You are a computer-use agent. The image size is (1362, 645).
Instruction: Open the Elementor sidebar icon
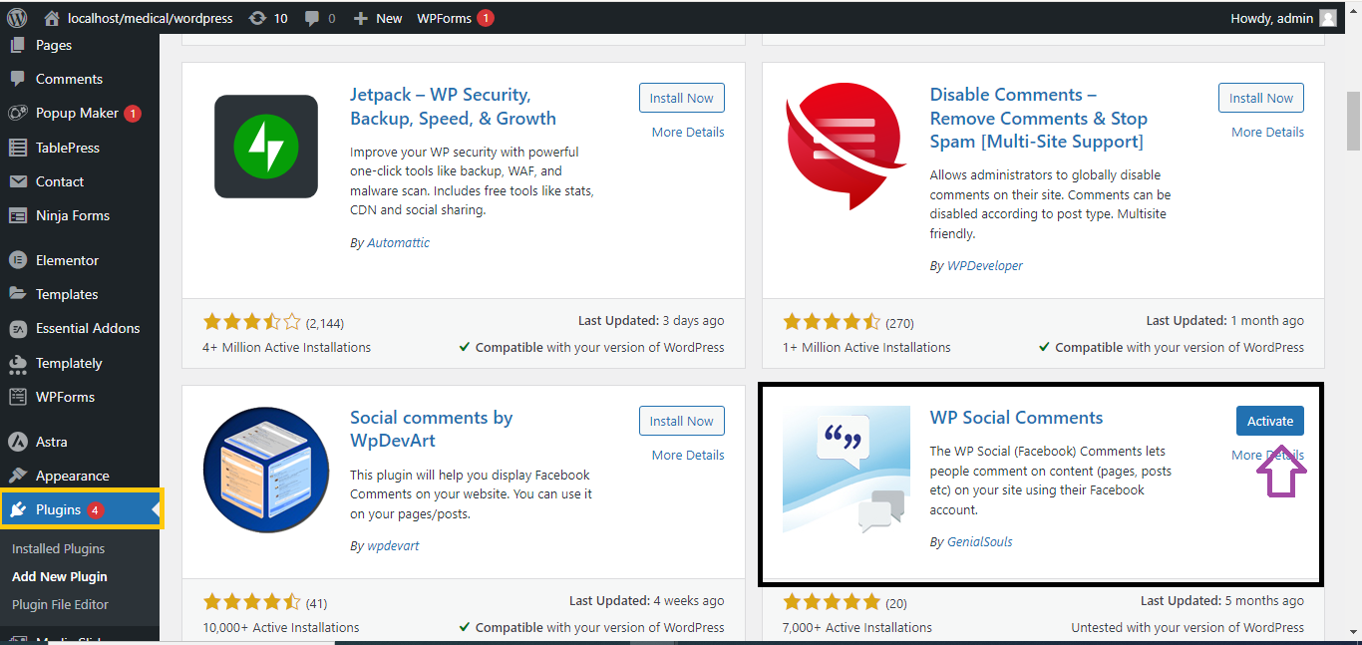(17, 260)
